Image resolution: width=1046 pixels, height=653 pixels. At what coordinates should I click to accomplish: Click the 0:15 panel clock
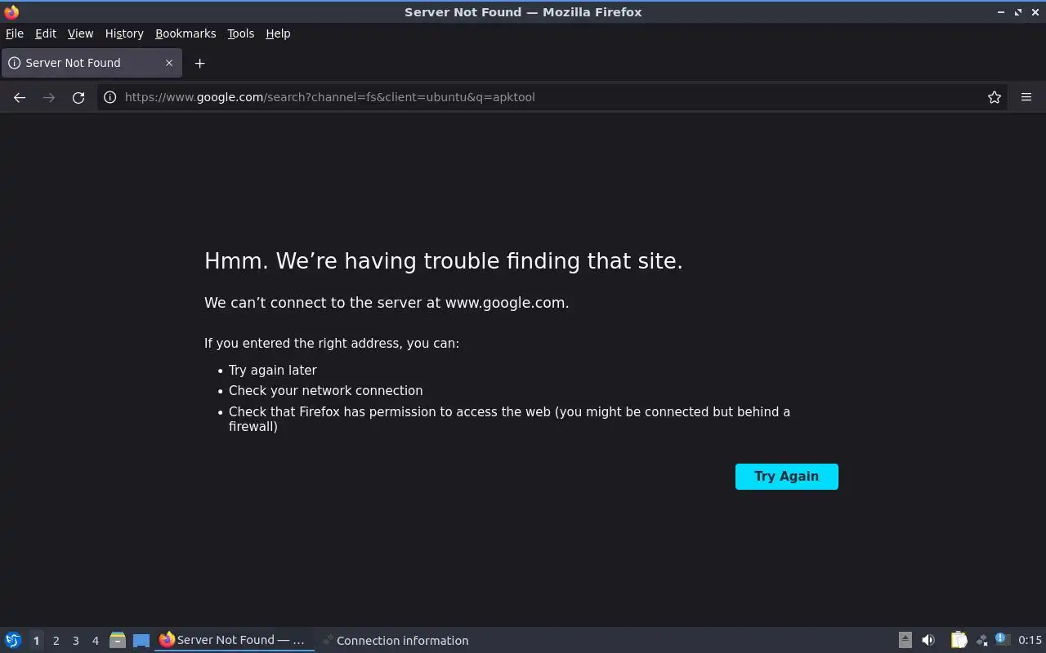pos(1030,641)
